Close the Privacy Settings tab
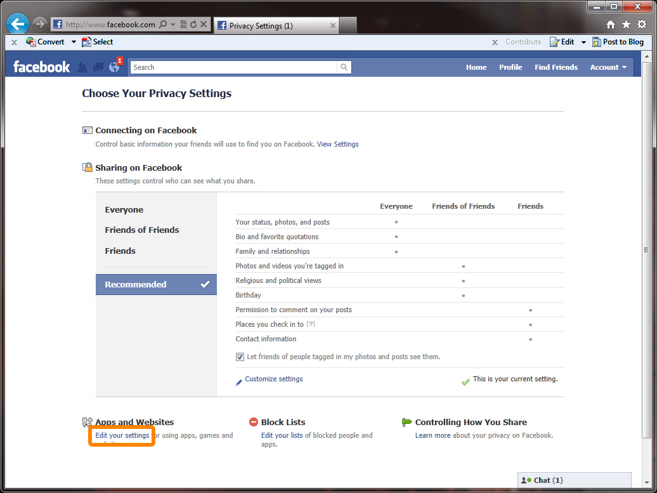The width and height of the screenshot is (657, 493). tap(333, 25)
